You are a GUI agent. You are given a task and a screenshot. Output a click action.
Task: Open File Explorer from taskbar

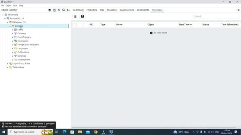point(80,132)
